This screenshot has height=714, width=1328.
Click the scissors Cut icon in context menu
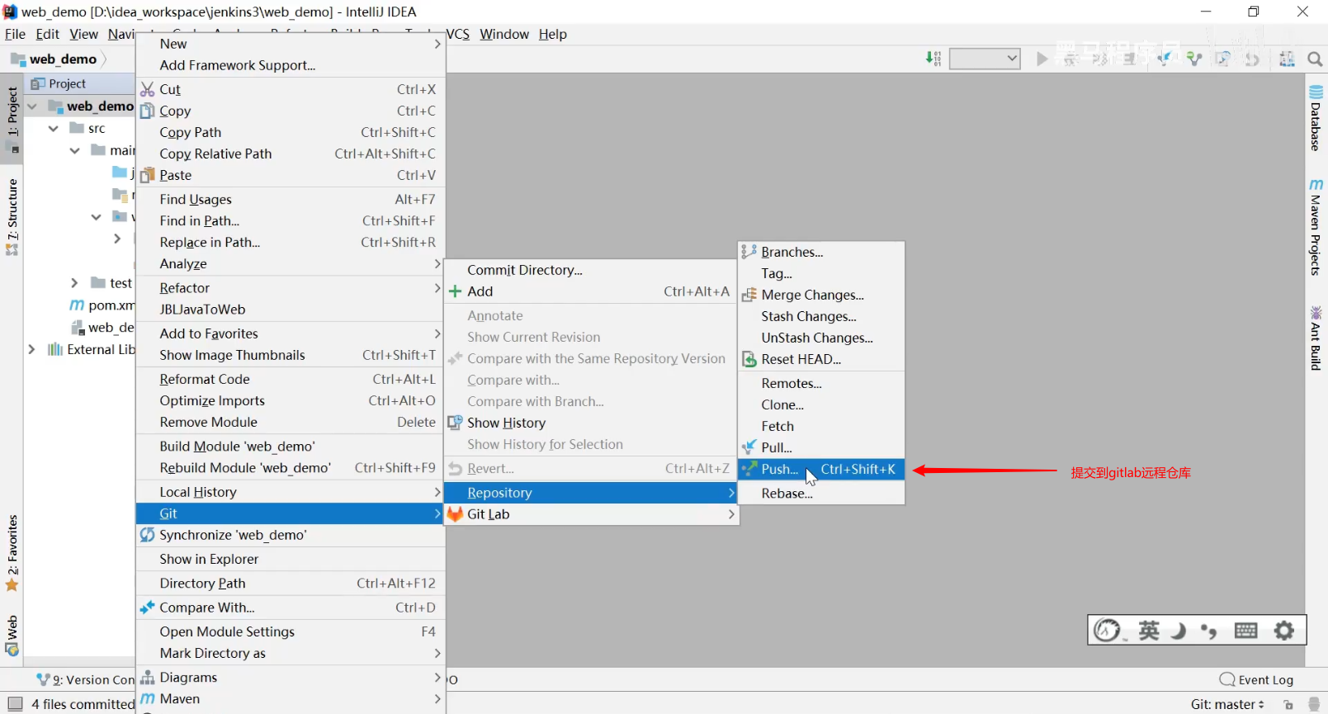pyautogui.click(x=148, y=89)
